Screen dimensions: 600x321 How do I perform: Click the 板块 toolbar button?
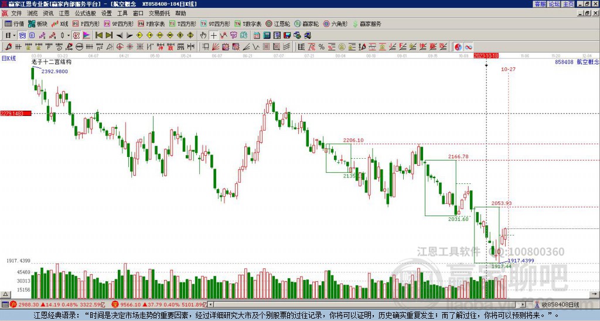pos(37,23)
